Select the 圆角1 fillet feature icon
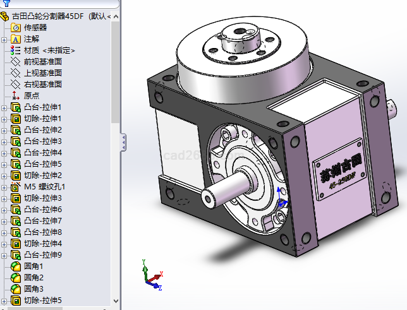The image size is (407, 310). click(x=16, y=266)
